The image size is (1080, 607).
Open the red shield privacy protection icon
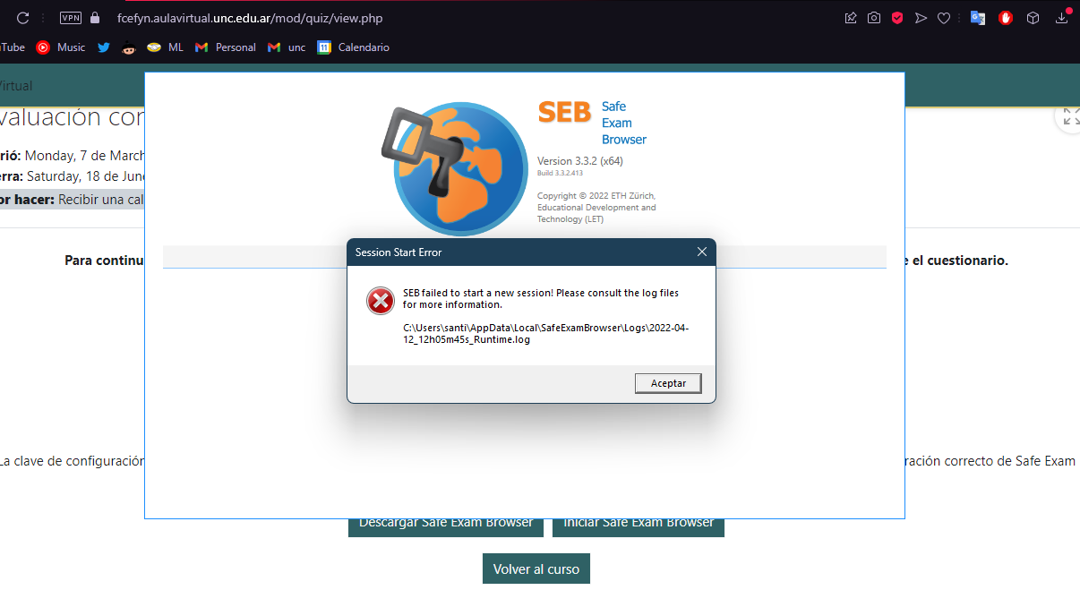(897, 18)
